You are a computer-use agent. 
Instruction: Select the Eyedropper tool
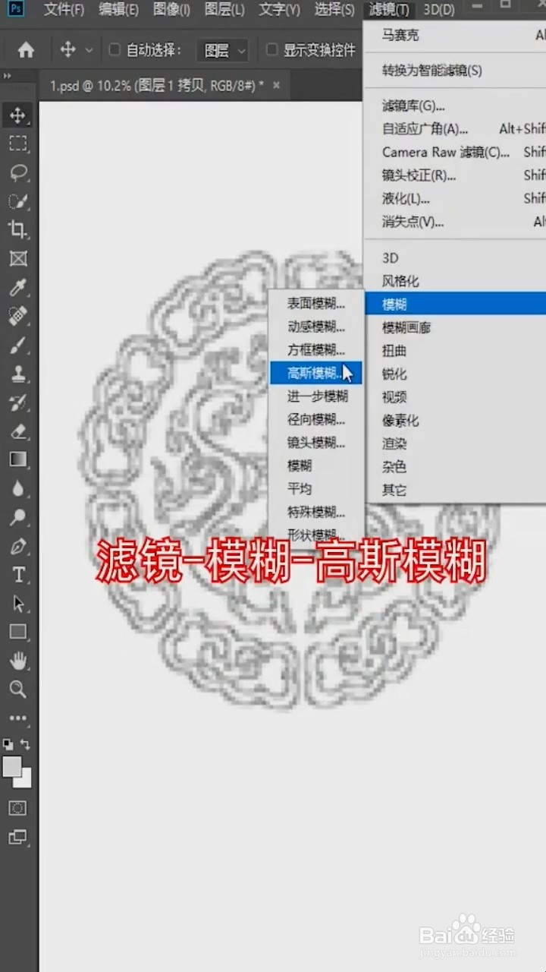tap(17, 287)
